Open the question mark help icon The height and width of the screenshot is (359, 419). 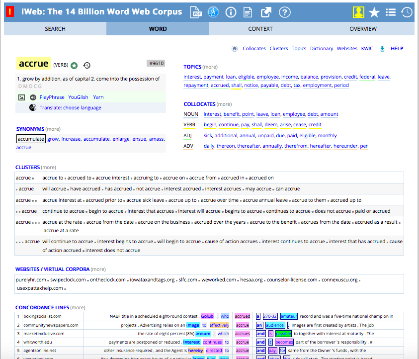285,12
